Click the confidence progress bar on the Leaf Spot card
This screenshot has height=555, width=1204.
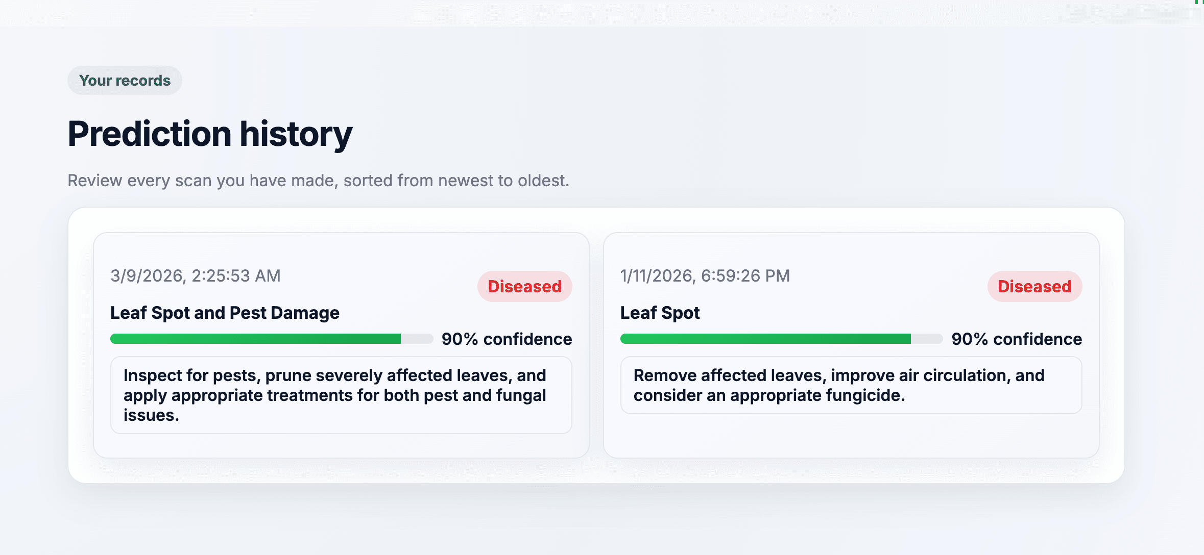[x=781, y=338]
